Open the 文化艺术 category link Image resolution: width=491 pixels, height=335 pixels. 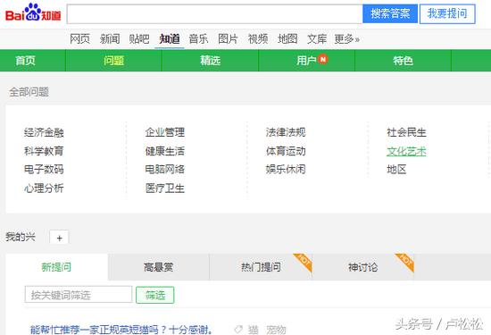tap(406, 151)
